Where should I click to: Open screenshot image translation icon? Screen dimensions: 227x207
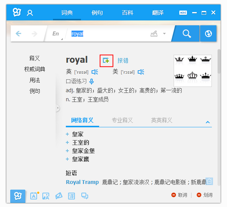tap(46, 196)
